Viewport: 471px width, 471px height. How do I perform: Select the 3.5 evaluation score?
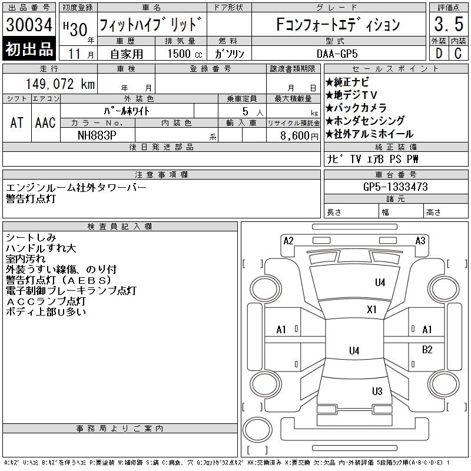tap(448, 25)
